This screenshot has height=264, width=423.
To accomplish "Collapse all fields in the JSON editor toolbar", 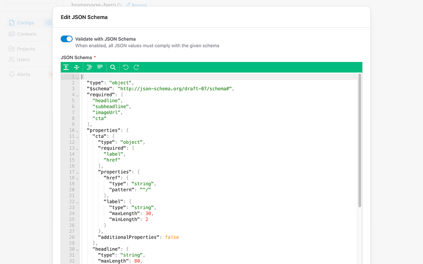I will point(77,67).
